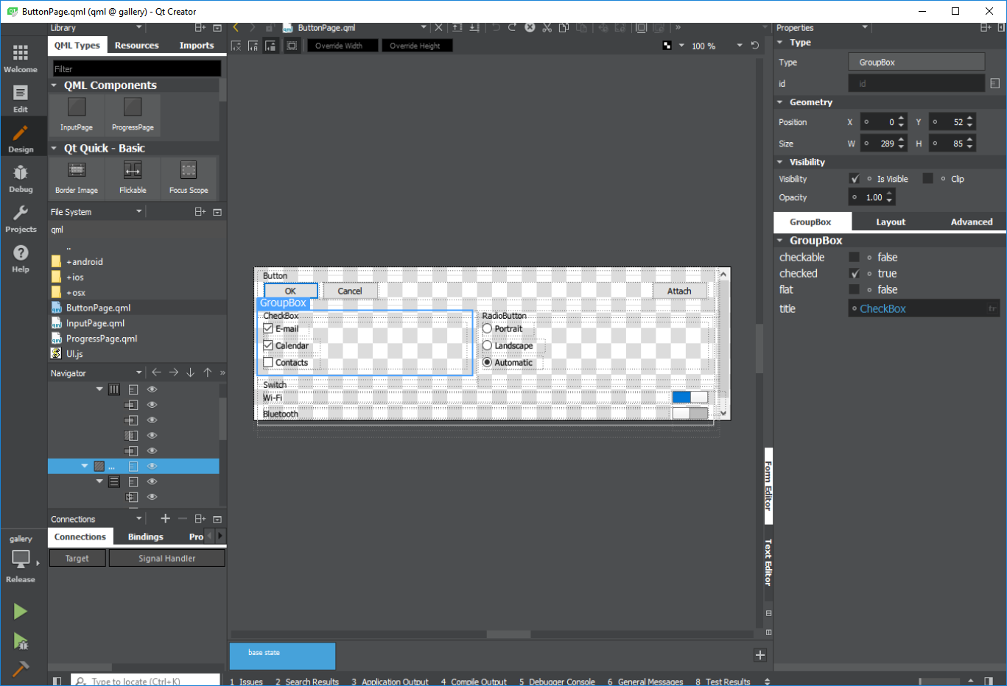This screenshot has height=686, width=1007.
Task: Enable the Clip checkbox
Action: coord(928,179)
